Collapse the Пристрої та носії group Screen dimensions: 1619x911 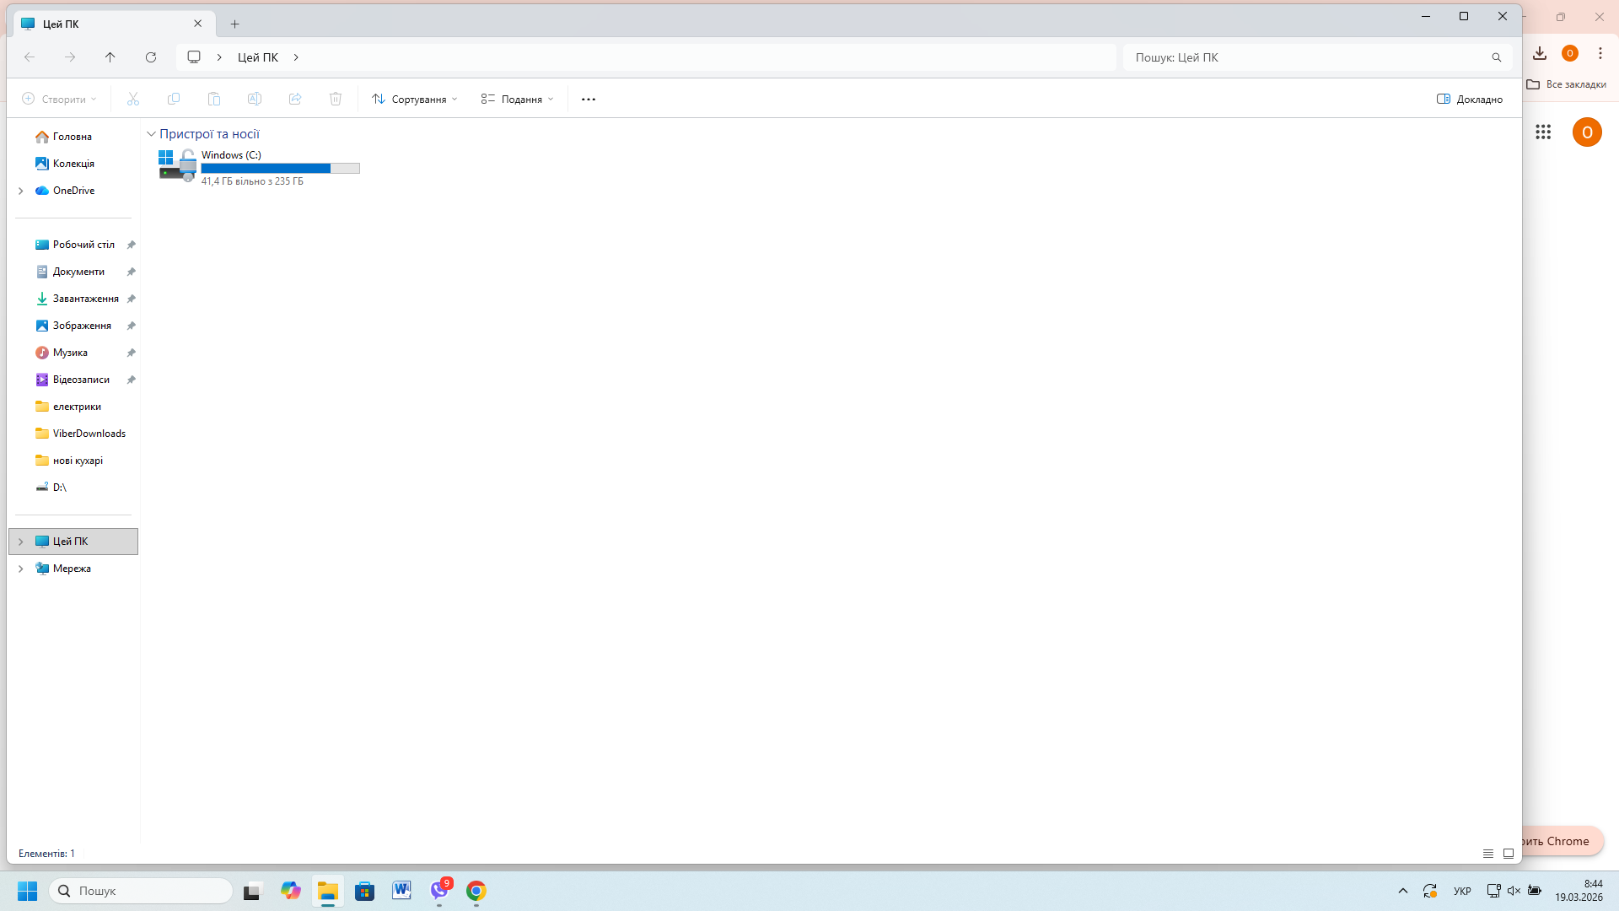[x=152, y=134]
